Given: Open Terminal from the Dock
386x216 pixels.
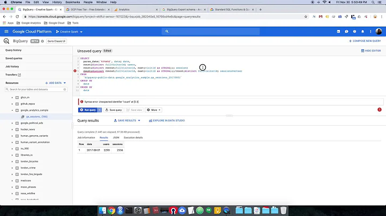Looking at the screenshot, I should (x=129, y=210).
